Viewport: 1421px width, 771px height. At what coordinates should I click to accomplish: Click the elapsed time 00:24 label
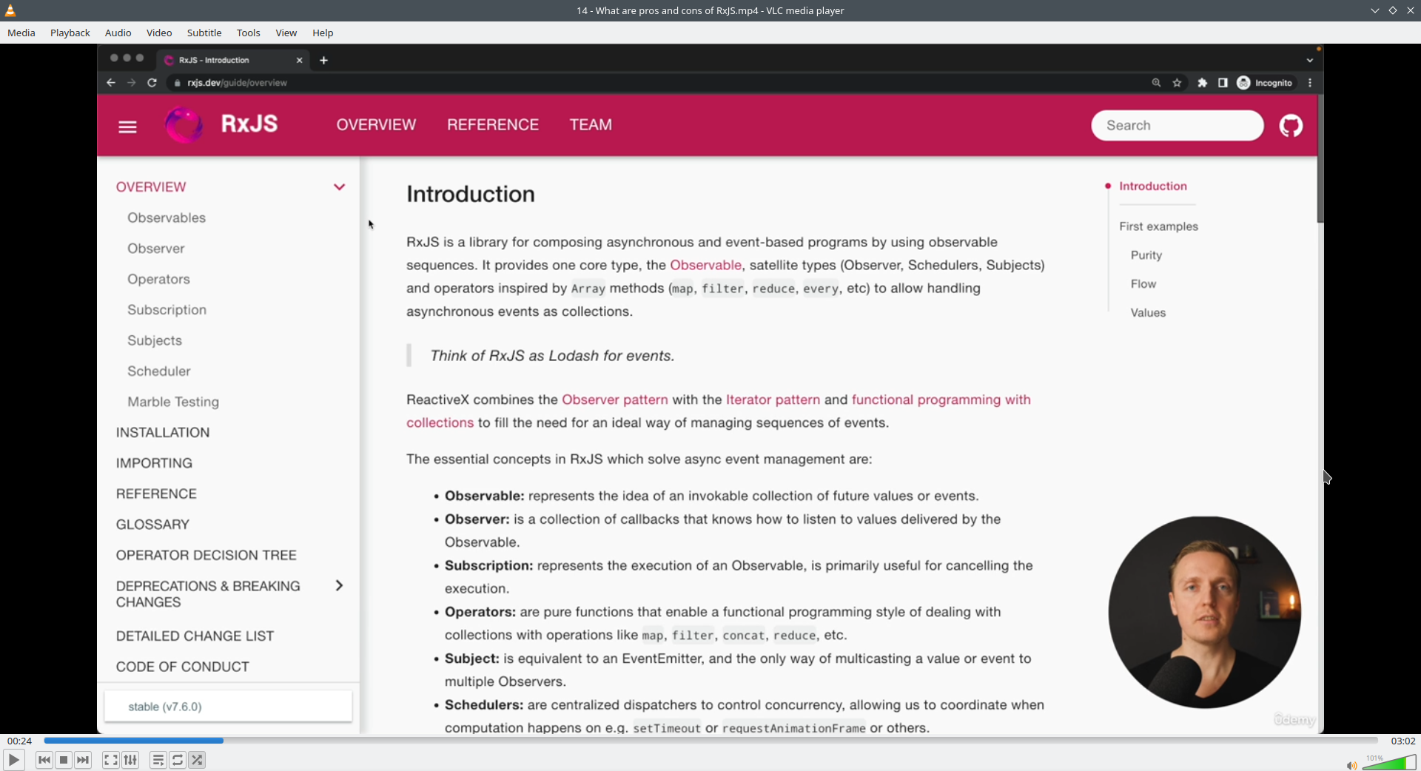point(20,741)
